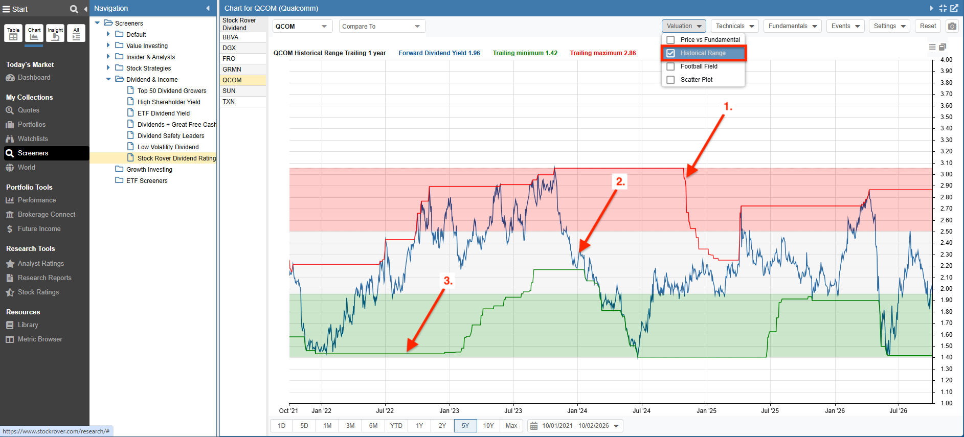Collapse the Navigation panel arrow
The image size is (964, 437).
click(208, 8)
